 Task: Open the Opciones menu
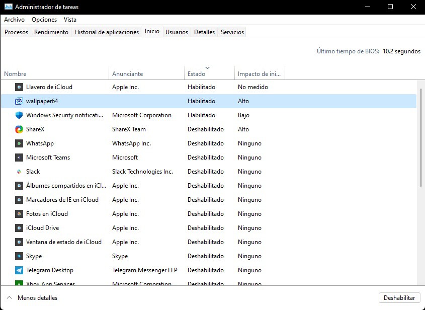pos(44,20)
